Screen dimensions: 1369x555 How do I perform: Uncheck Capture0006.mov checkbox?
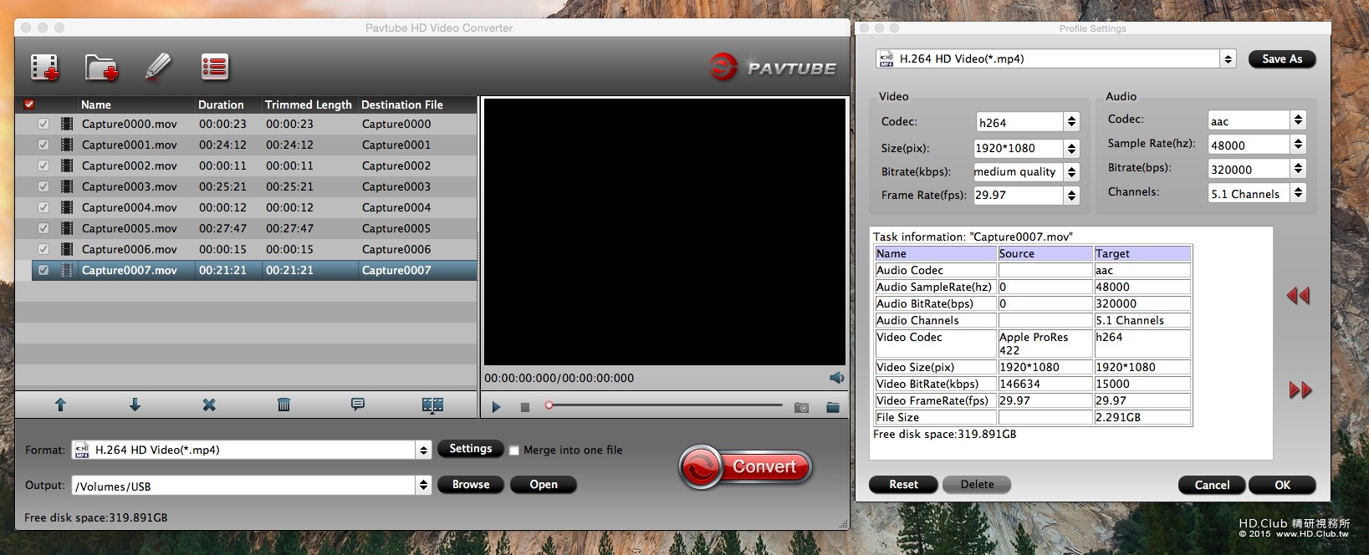click(x=43, y=249)
